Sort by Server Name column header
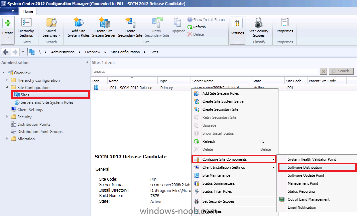This screenshot has height=216, width=357. (221, 81)
